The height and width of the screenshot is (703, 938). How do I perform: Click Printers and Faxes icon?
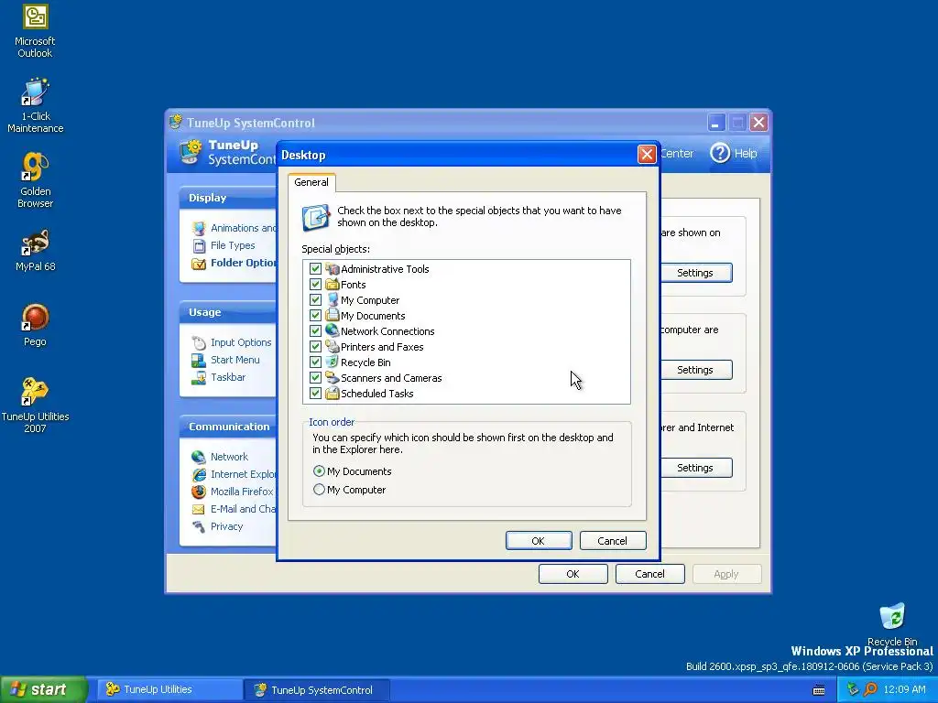[332, 347]
